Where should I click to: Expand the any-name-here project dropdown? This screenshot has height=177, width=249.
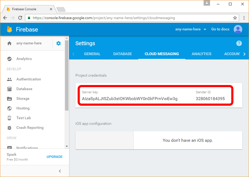[x=205, y=29]
